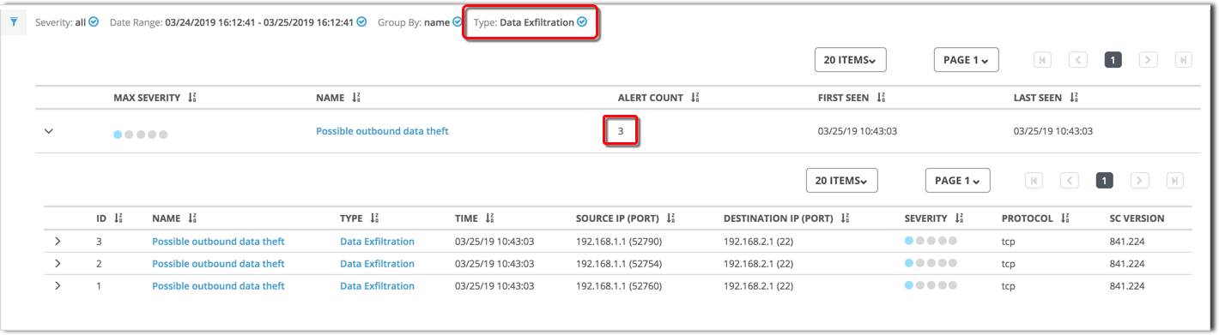Image resolution: width=1219 pixels, height=335 pixels.
Task: Click SC VERSION column header
Action: click(1137, 218)
